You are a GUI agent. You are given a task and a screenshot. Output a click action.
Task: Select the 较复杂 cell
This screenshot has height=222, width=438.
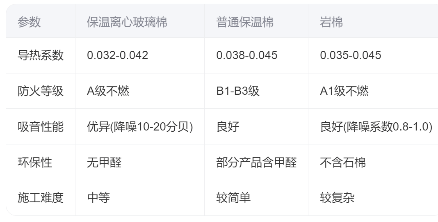[x=337, y=198]
